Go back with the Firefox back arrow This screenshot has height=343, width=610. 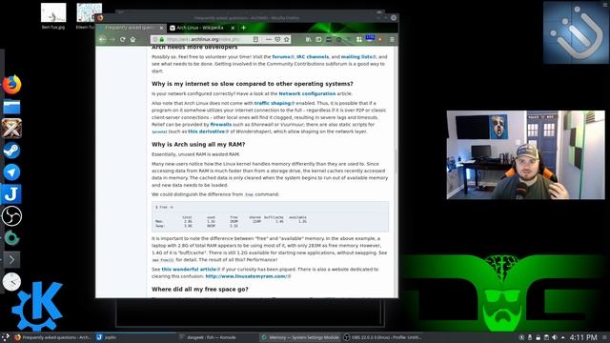[102, 39]
